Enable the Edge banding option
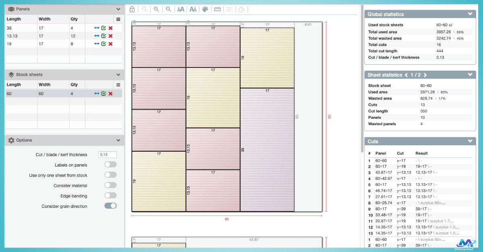 pos(110,196)
